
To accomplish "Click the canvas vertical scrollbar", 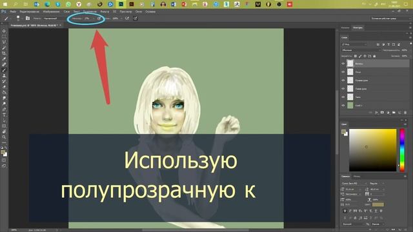I will pos(337,122).
